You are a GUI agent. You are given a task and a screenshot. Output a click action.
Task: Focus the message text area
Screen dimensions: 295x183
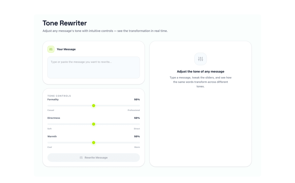93,68
